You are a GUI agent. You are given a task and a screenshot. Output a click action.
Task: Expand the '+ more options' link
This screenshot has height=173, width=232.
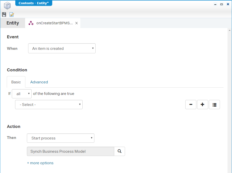[x=40, y=163]
